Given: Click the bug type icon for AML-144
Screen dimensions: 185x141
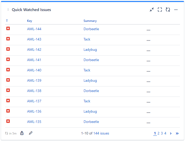Looking at the screenshot, I should pos(8,29).
